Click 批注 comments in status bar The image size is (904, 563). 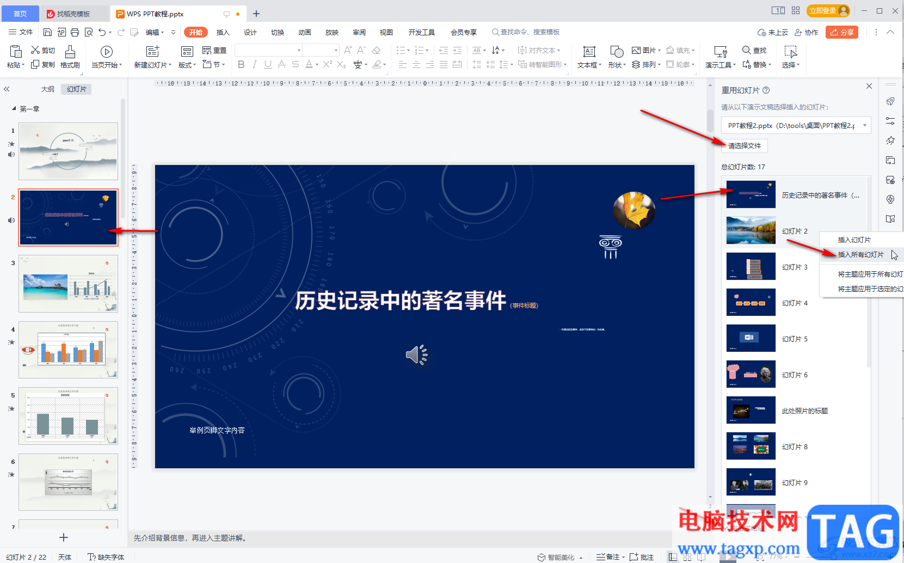(x=642, y=557)
